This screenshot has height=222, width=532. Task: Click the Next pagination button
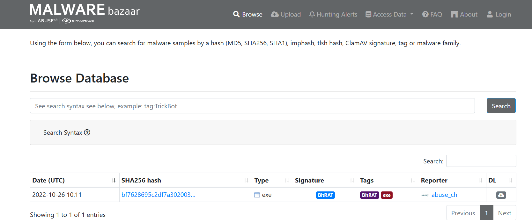click(x=504, y=213)
